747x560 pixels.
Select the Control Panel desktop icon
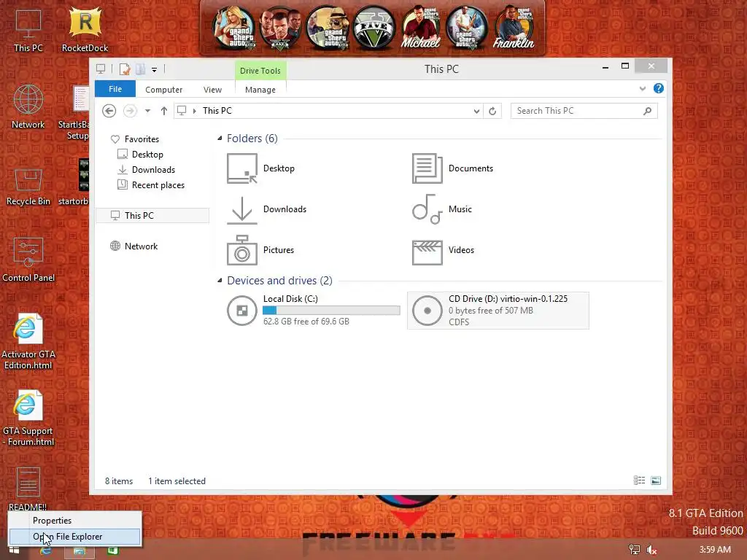click(28, 260)
